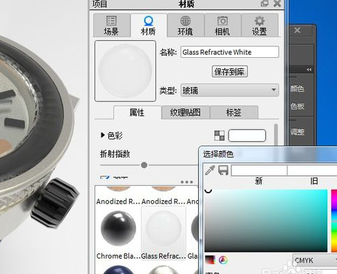337x274 pixels.
Task: Click the 旧 old color preview box
Action: pyautogui.click(x=312, y=170)
